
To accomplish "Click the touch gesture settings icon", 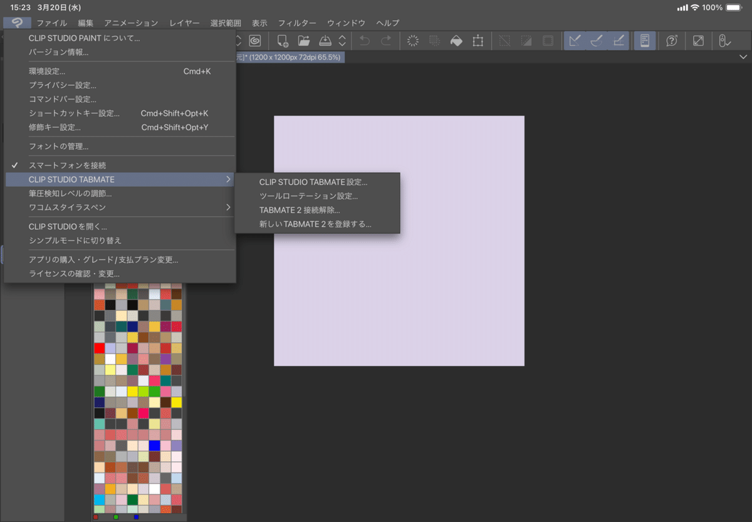I will (x=724, y=41).
